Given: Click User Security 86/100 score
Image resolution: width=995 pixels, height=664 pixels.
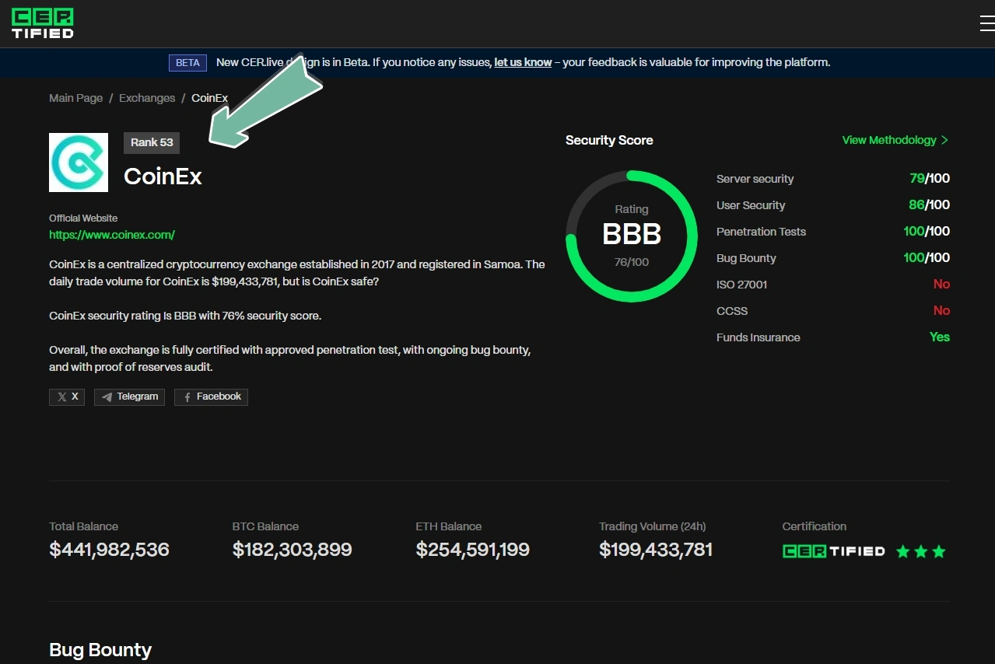Looking at the screenshot, I should pyautogui.click(x=930, y=205).
